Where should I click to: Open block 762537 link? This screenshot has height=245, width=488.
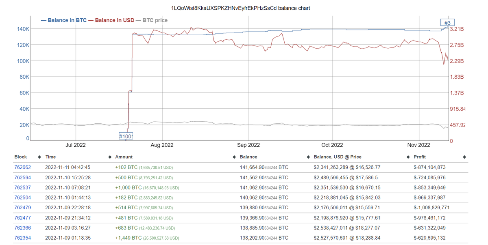tap(22, 187)
